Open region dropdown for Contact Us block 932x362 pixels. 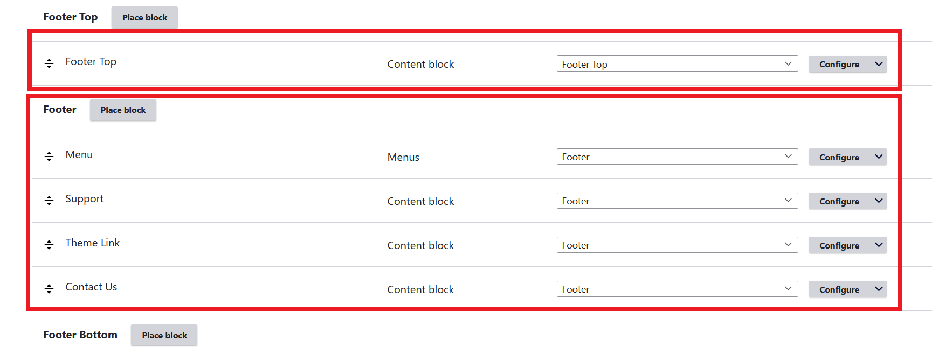[x=676, y=289]
